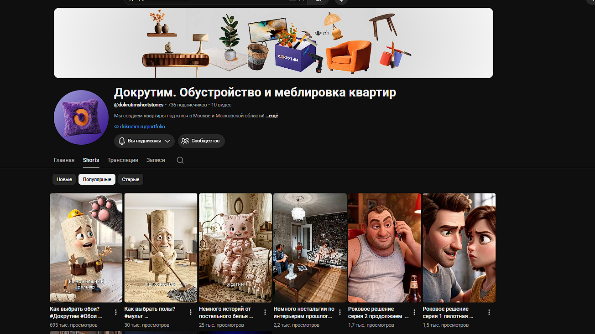This screenshot has height=334, width=595.
Task: Expand channel description with '...ещё'
Action: pyautogui.click(x=272, y=116)
